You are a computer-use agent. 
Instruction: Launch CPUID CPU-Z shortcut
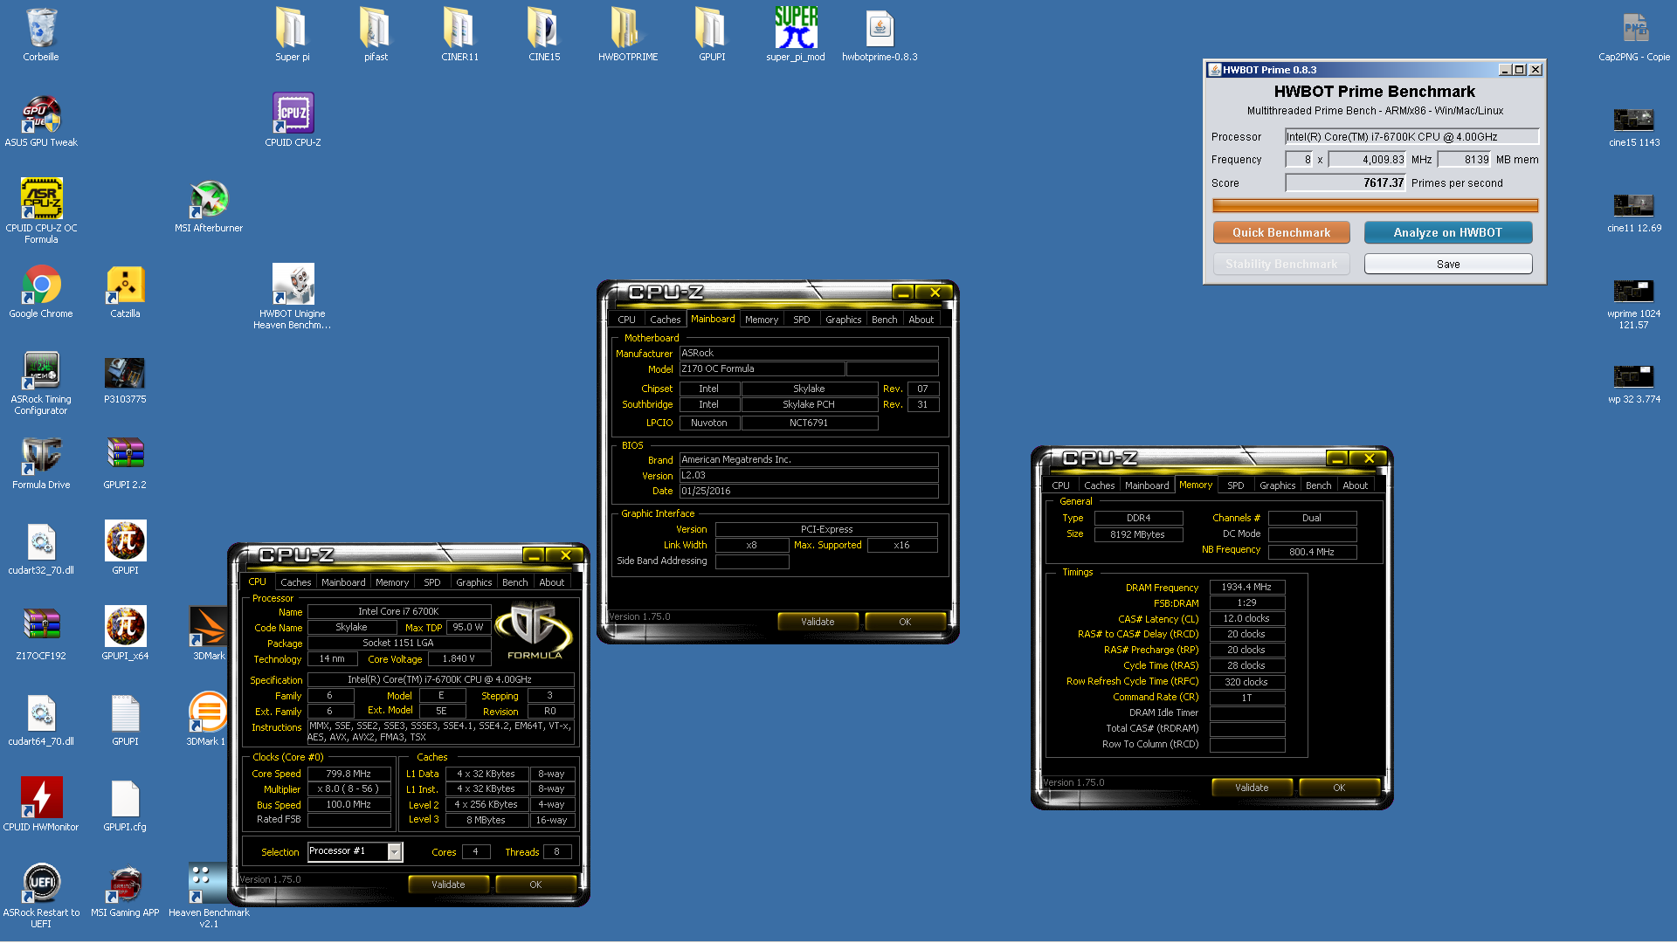click(x=293, y=120)
